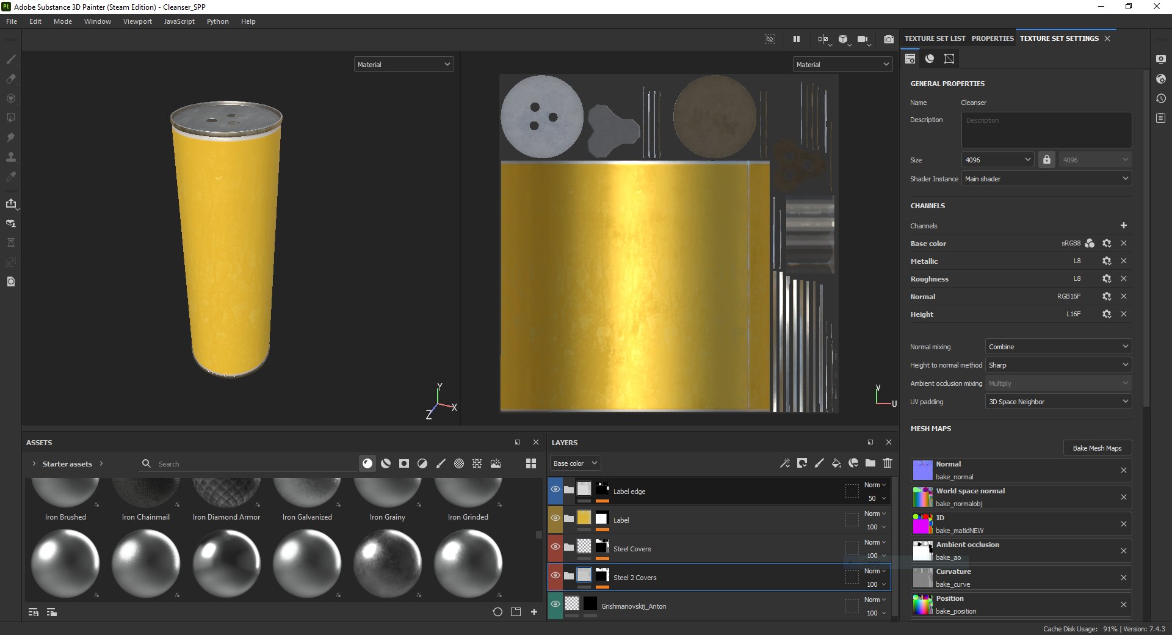The image size is (1172, 635).
Task: Select the Polygon fill tool
Action: coord(10,118)
